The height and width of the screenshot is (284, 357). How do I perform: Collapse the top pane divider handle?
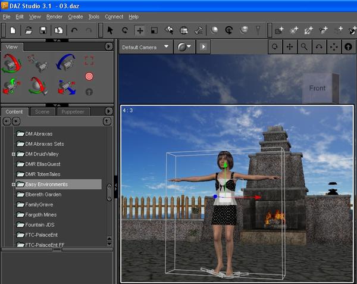57,40
